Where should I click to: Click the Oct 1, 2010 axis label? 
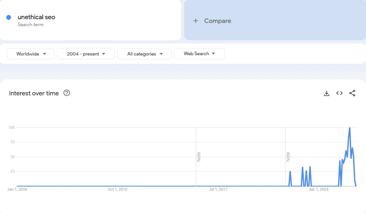tap(117, 189)
